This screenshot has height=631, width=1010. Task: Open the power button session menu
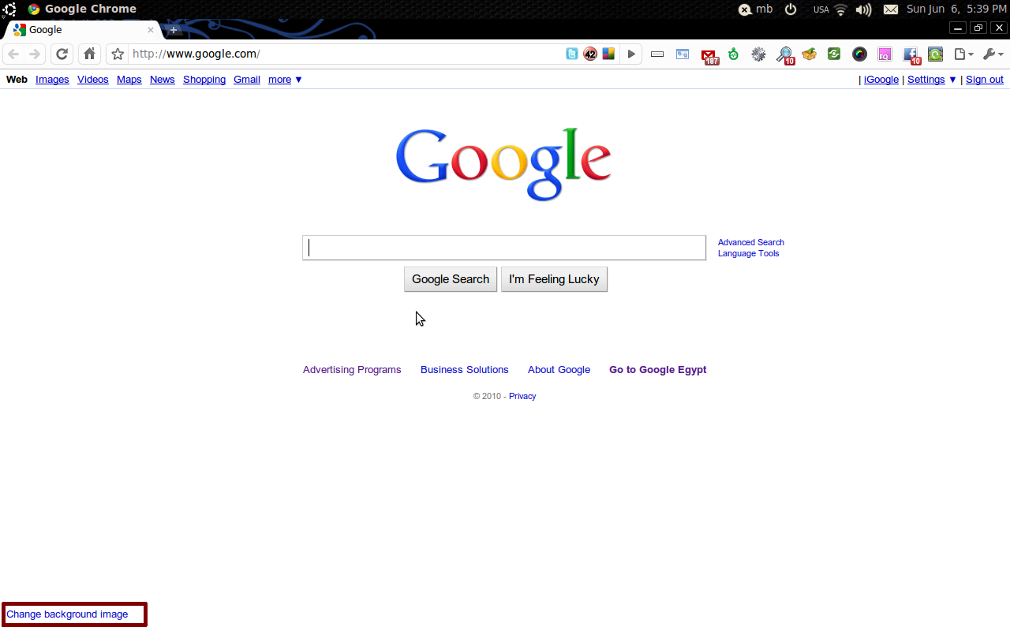(x=791, y=9)
